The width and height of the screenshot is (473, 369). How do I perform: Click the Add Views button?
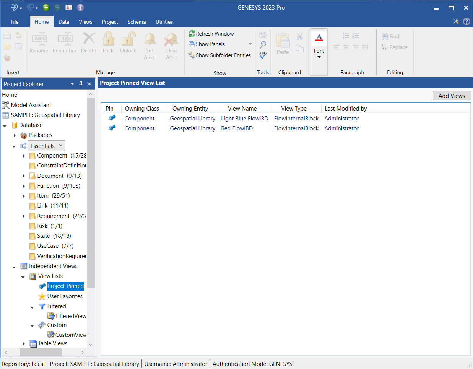tap(452, 96)
